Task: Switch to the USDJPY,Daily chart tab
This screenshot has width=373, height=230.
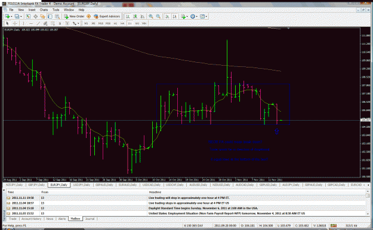Action: coord(81,185)
